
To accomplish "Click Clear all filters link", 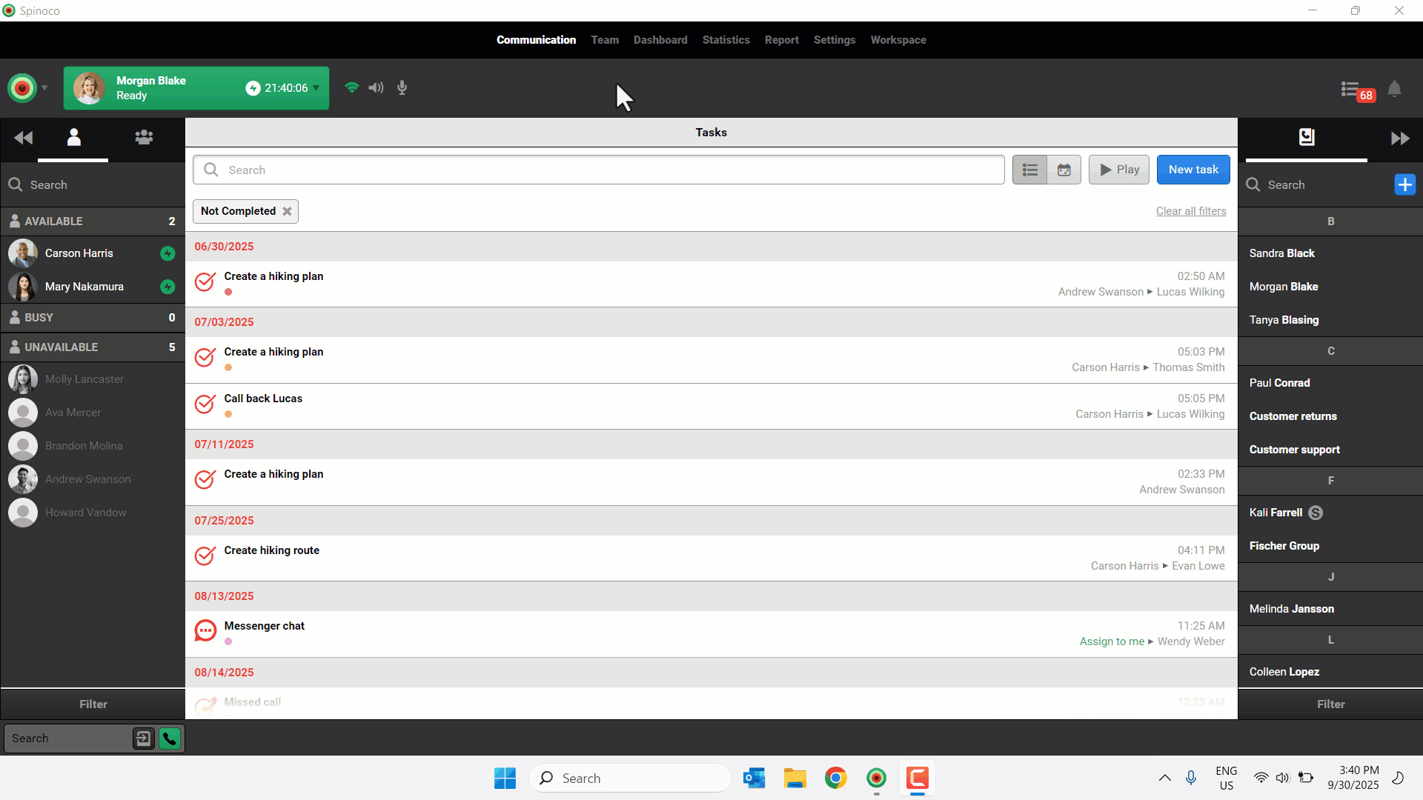I will pyautogui.click(x=1190, y=211).
